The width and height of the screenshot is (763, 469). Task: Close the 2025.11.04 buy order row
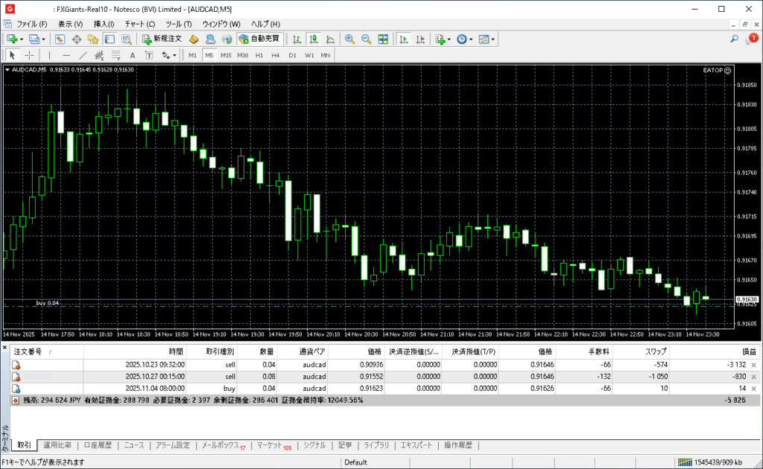[753, 389]
